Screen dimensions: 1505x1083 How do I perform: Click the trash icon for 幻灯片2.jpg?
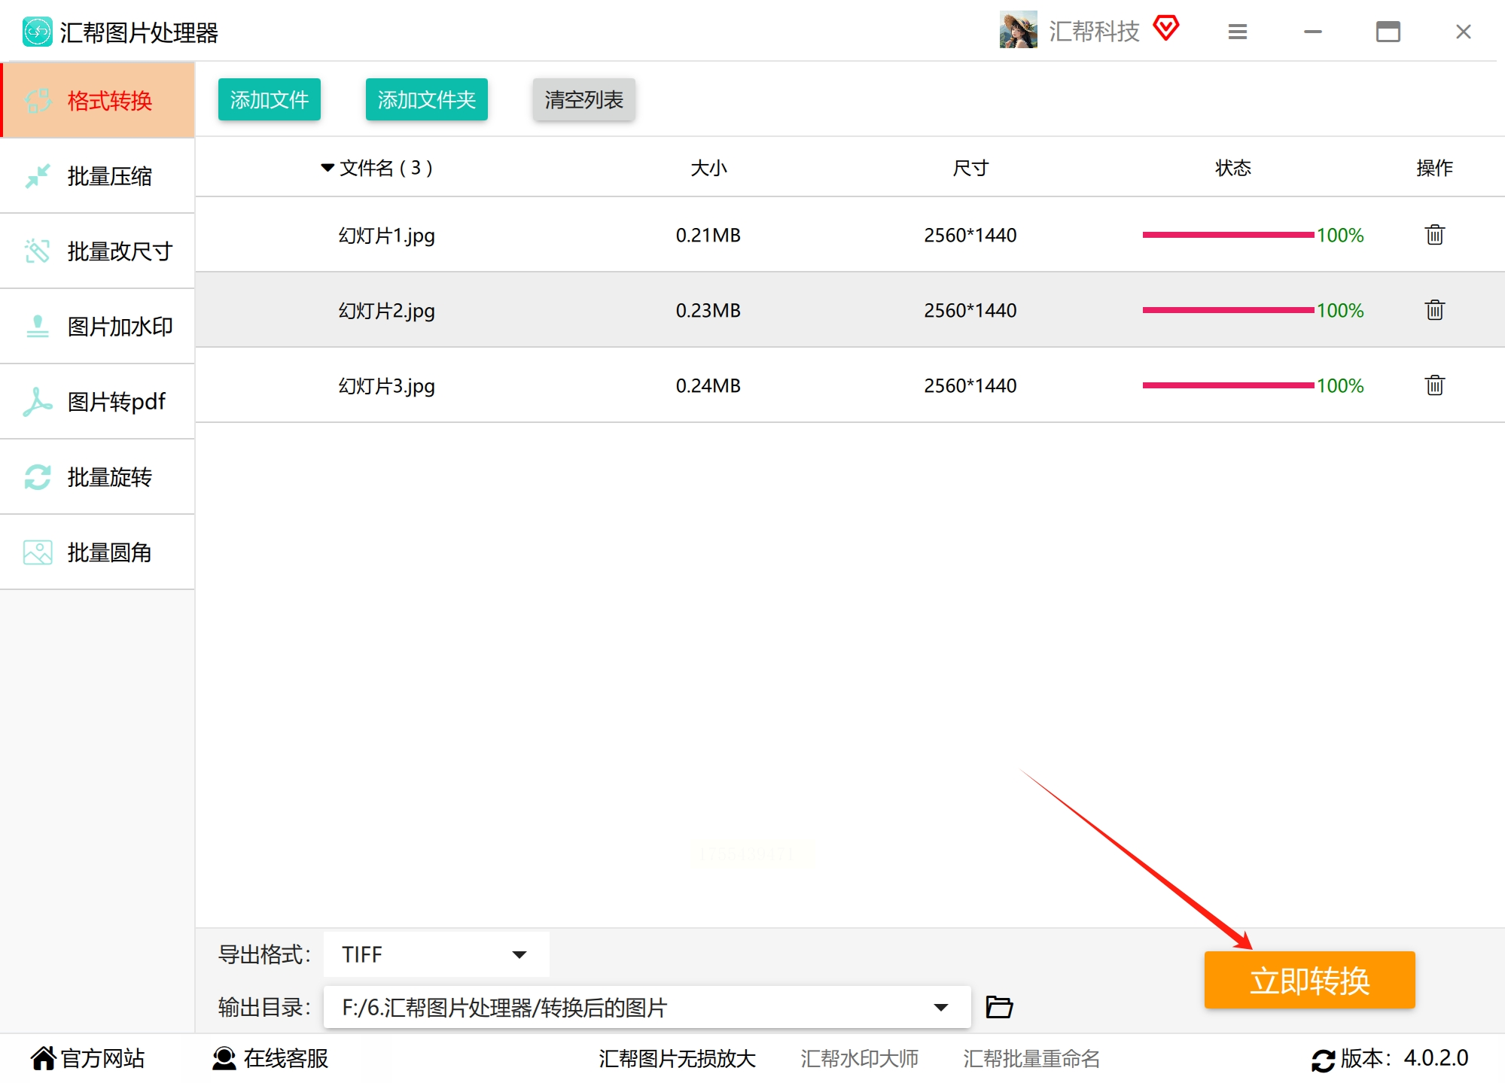[1434, 310]
